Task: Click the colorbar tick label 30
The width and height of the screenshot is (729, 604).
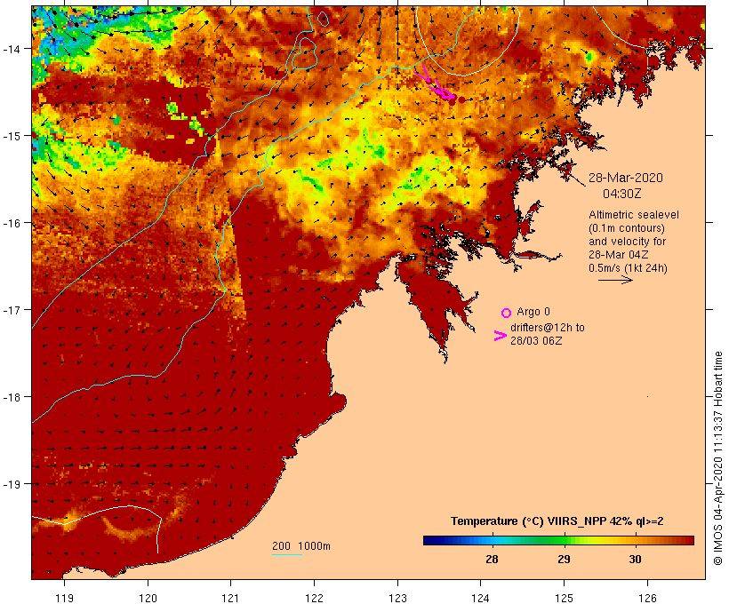Action: [x=635, y=560]
